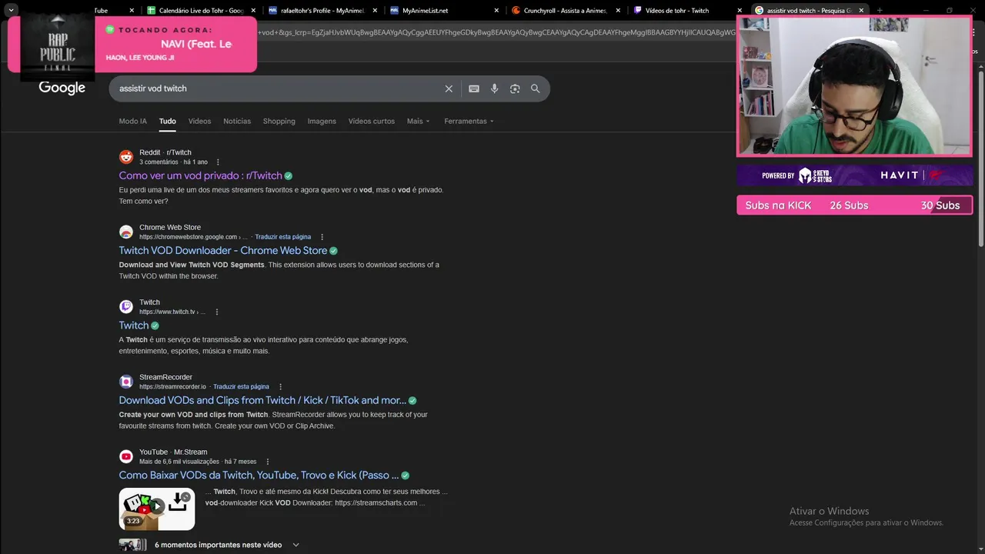Close the active assistir vod twitch tab
Image resolution: width=985 pixels, height=554 pixels.
pyautogui.click(x=861, y=11)
